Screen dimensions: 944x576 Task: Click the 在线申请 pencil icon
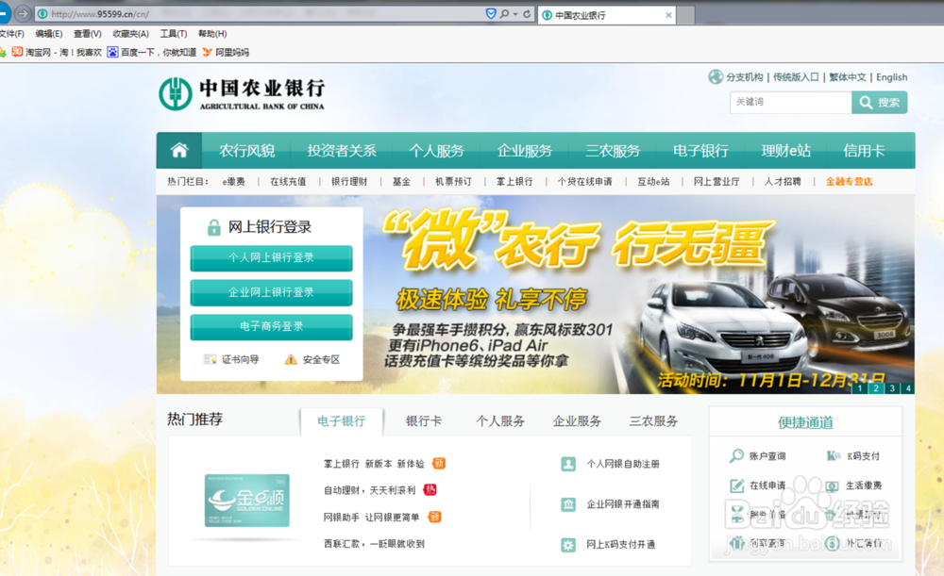click(736, 485)
